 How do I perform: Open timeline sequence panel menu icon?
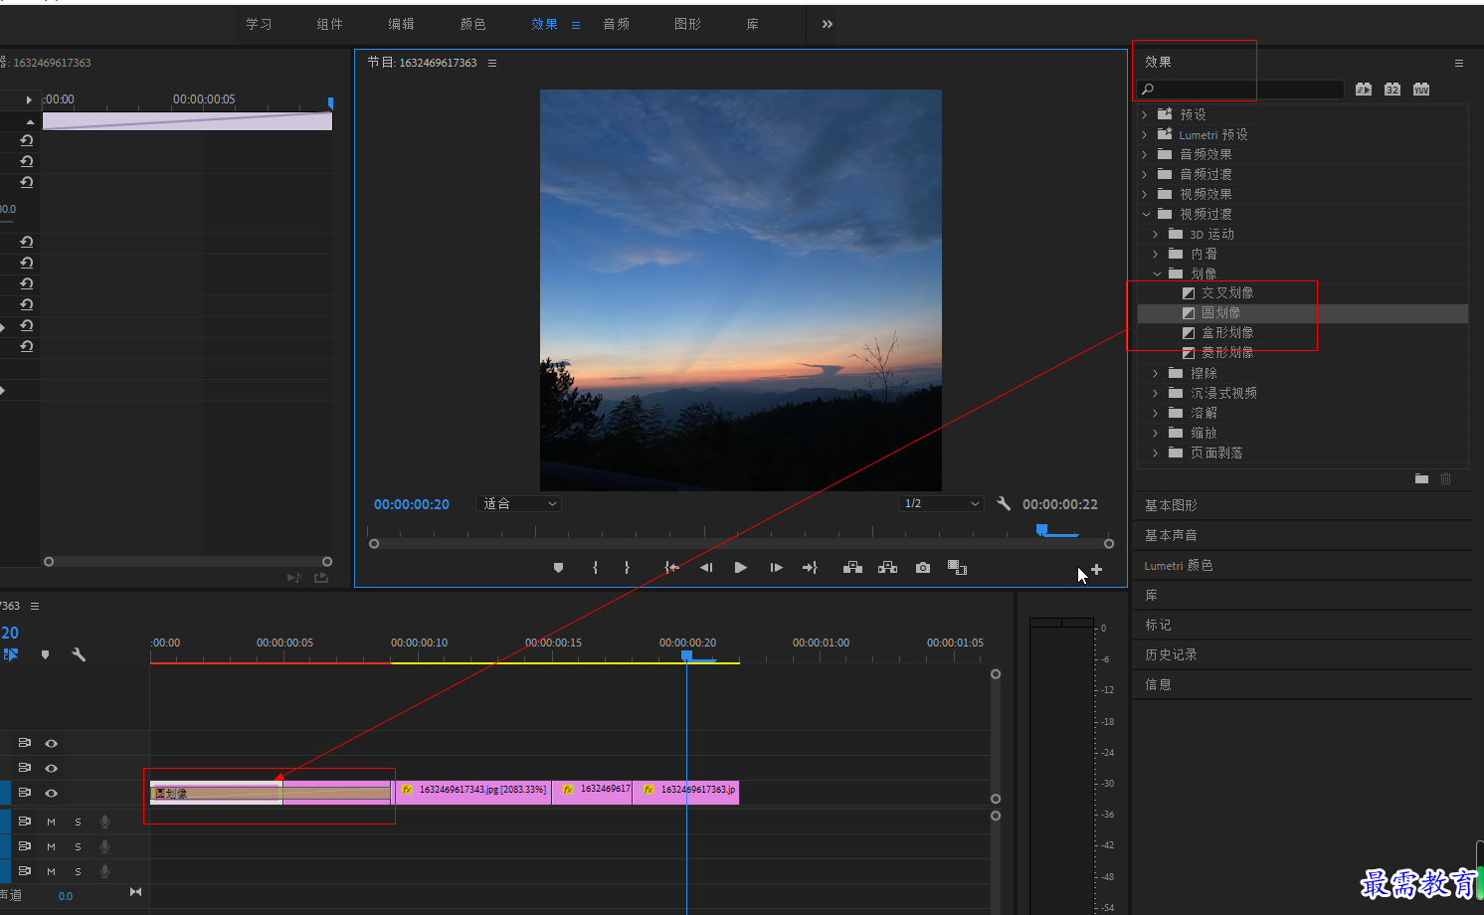[x=35, y=606]
